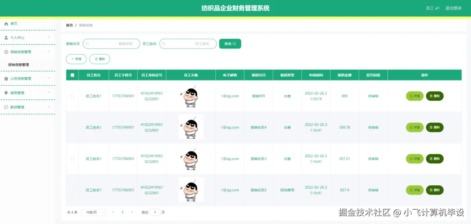
Task: Click 报销信息 in the breadcrumb
Action: pos(86,25)
